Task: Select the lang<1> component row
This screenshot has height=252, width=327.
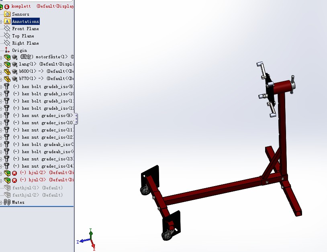Action: [46, 64]
